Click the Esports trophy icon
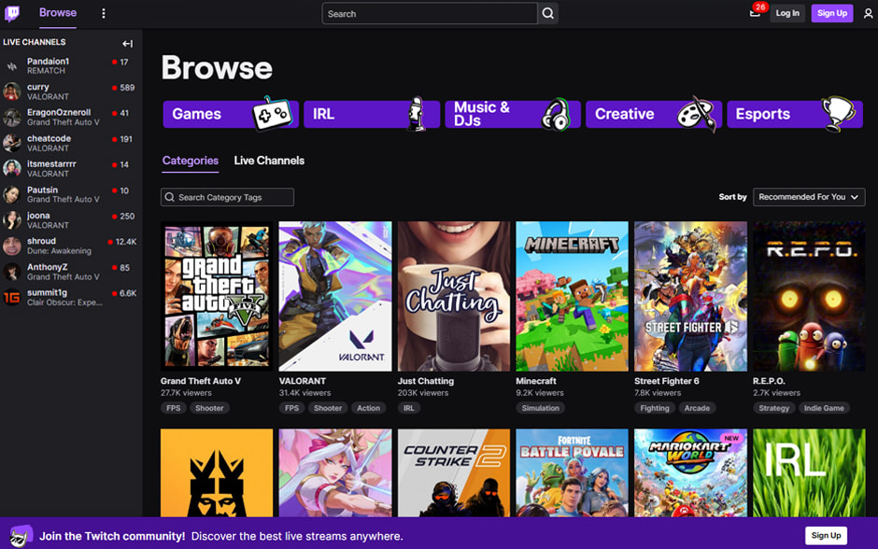The height and width of the screenshot is (549, 878). (x=838, y=114)
